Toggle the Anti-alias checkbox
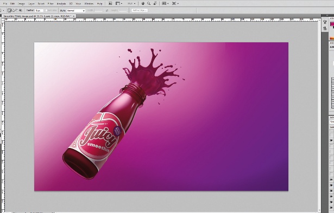Viewport: 334px width, 213px height. 47,10
